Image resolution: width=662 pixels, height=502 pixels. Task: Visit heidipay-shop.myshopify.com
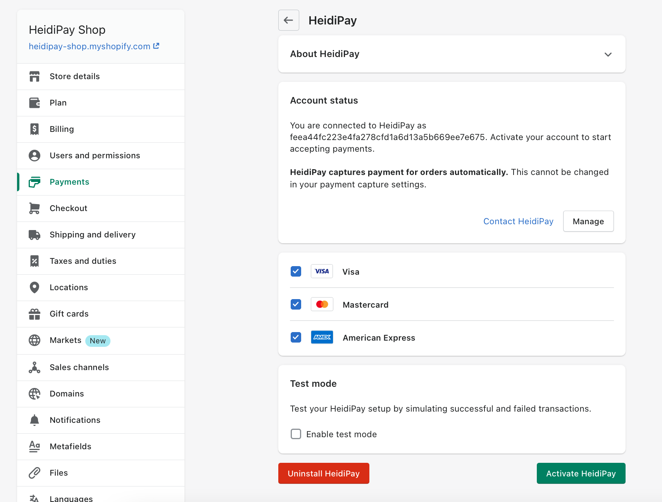coord(90,46)
